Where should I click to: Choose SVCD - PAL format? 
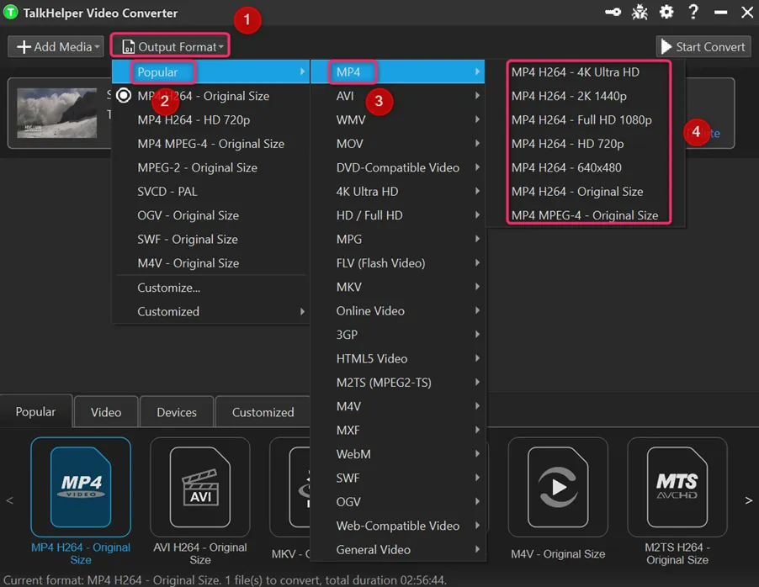tap(210, 192)
